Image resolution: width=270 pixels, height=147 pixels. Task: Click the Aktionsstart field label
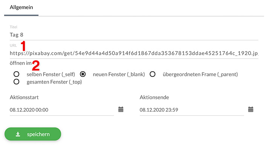coord(24,97)
